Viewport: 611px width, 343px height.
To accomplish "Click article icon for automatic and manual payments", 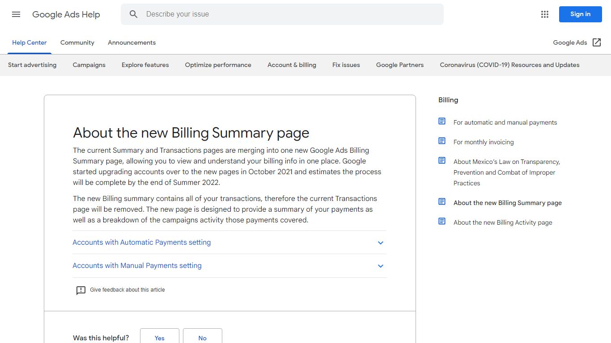I will (x=442, y=121).
